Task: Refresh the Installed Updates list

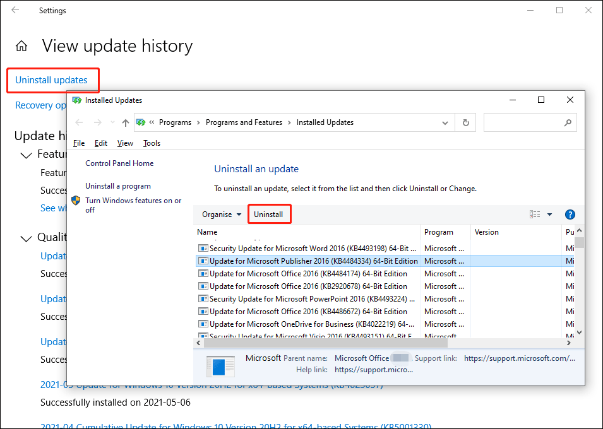Action: tap(466, 122)
